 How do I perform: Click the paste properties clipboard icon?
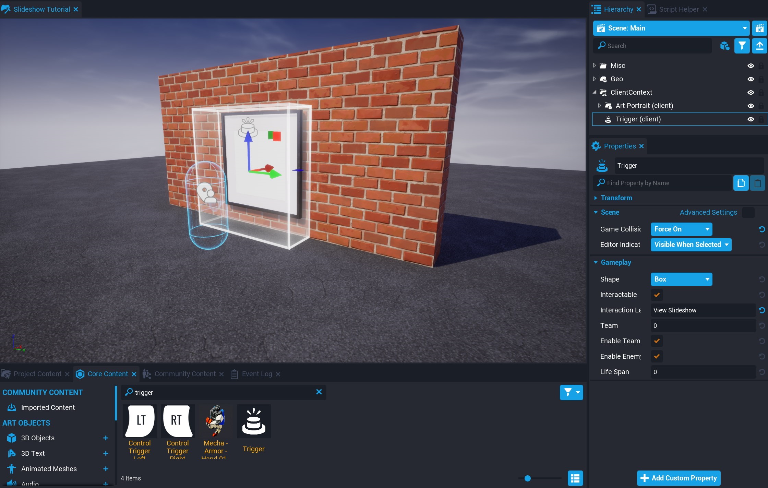coord(757,183)
